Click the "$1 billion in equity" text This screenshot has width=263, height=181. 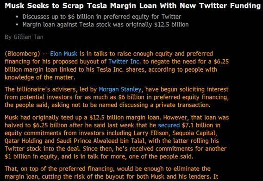(x=31, y=156)
